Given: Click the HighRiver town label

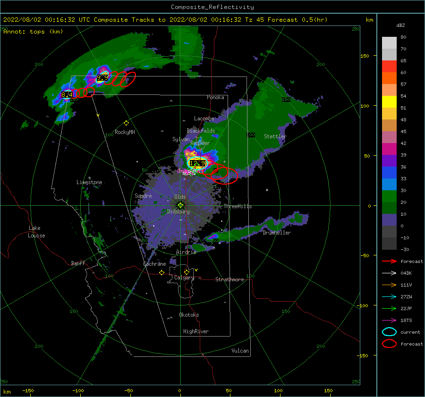Looking at the screenshot, I should coord(196,331).
